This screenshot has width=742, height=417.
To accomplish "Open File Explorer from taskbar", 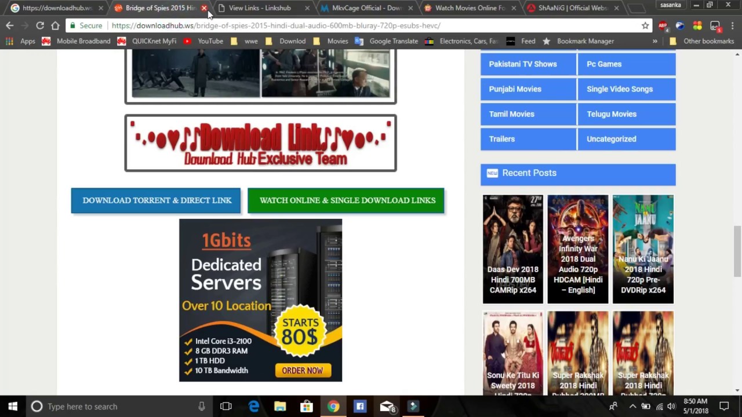I will (x=280, y=407).
